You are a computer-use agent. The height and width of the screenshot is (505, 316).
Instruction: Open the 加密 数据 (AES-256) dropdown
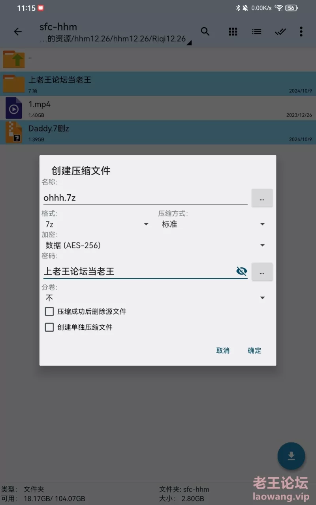155,246
